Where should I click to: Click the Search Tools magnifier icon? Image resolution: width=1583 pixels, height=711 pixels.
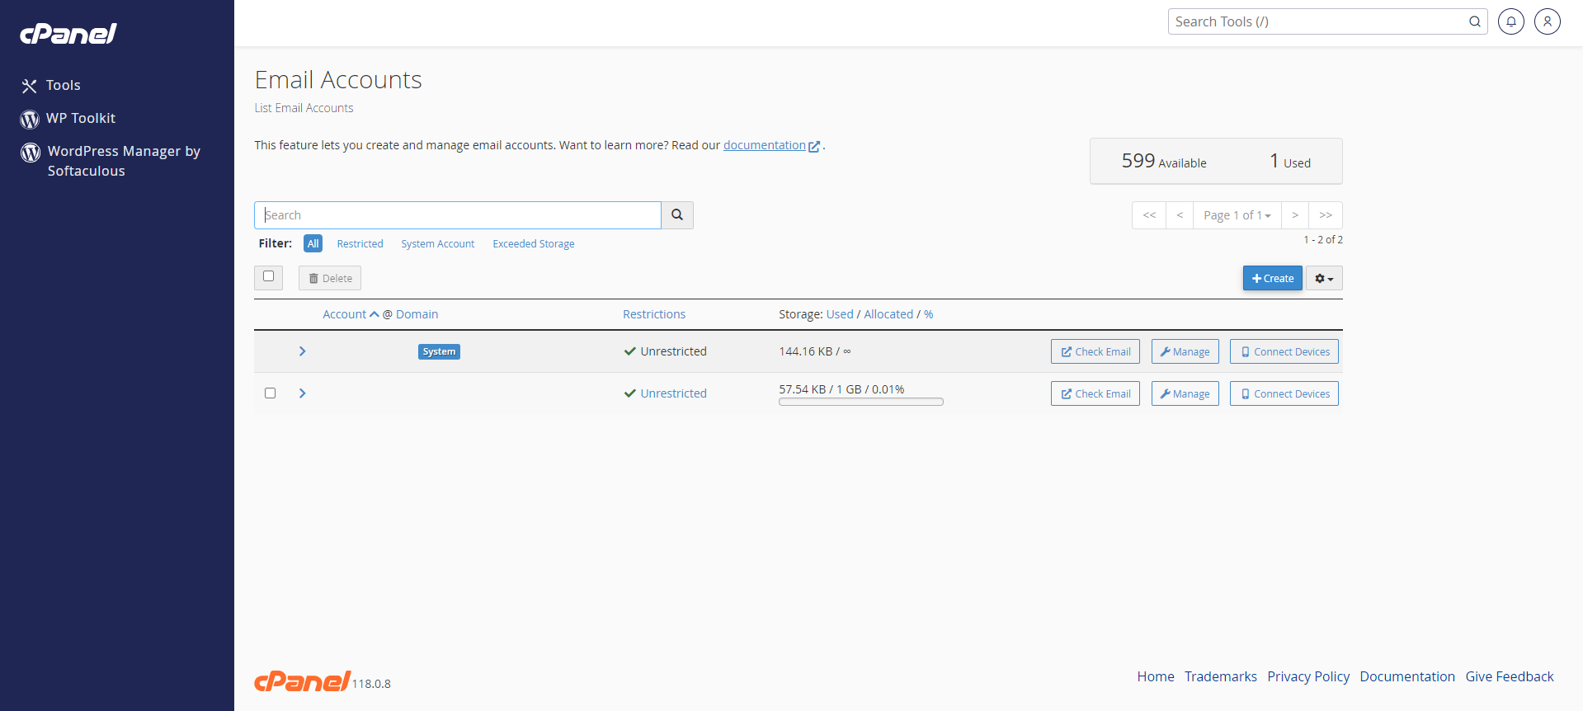(1475, 21)
